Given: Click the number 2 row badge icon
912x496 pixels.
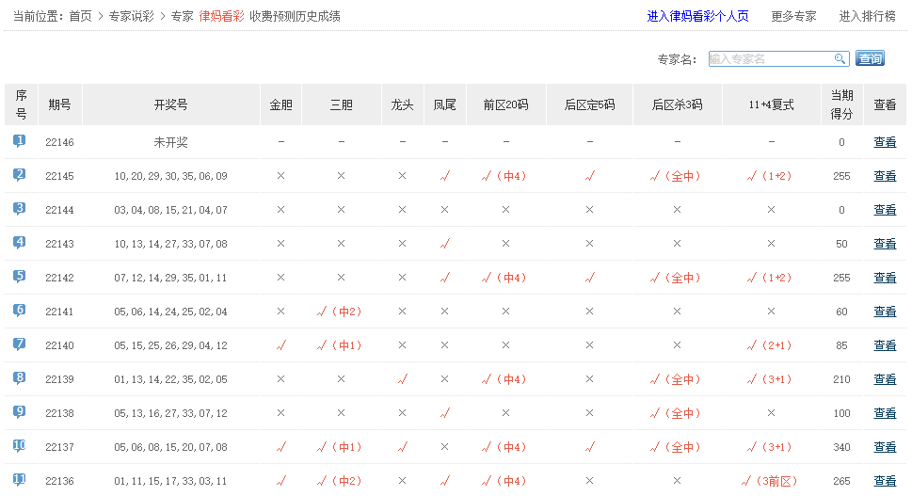Looking at the screenshot, I should click(20, 175).
